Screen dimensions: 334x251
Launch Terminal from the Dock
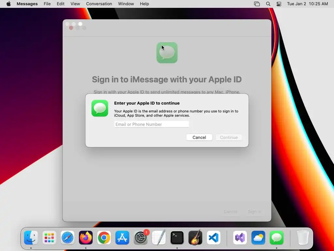click(x=177, y=238)
